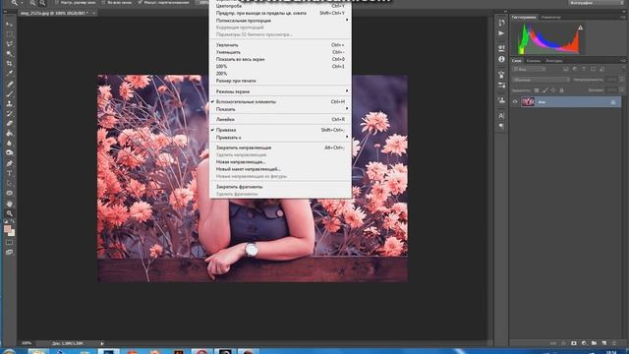Choose 'Линейки' menu item
The height and width of the screenshot is (354, 629).
click(x=280, y=120)
